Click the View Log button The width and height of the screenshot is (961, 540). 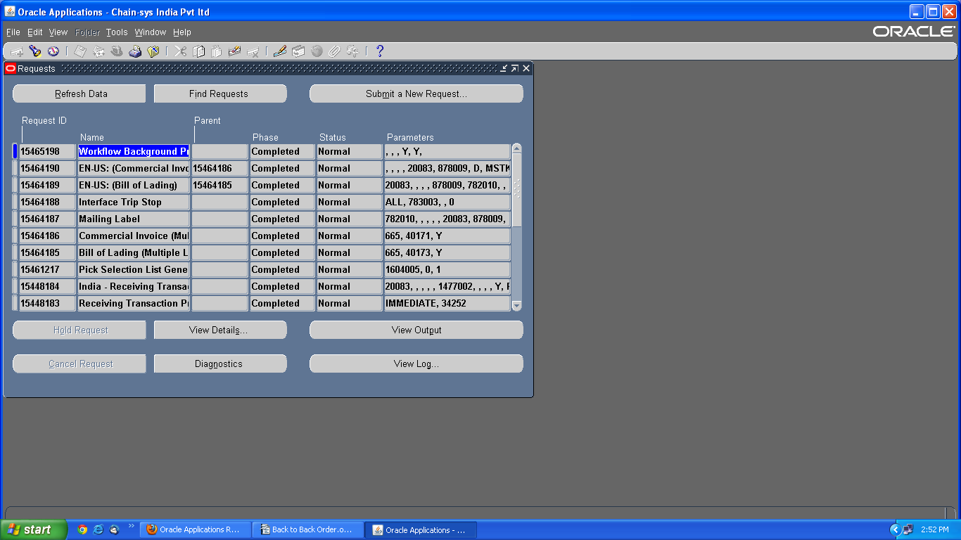(x=416, y=364)
